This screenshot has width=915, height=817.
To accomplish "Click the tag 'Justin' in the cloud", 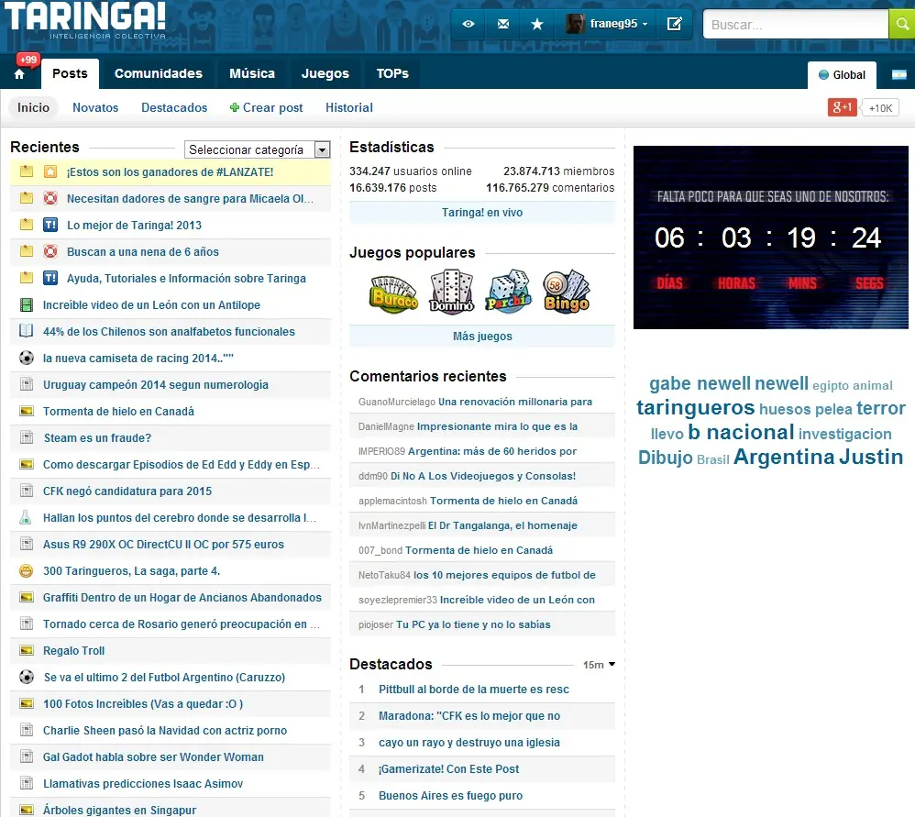I will 871,457.
